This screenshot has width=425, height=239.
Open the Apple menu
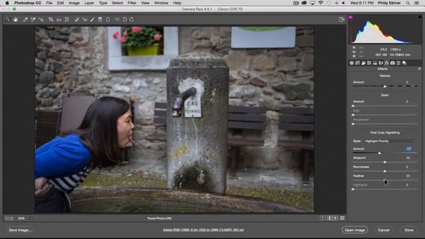point(7,3)
